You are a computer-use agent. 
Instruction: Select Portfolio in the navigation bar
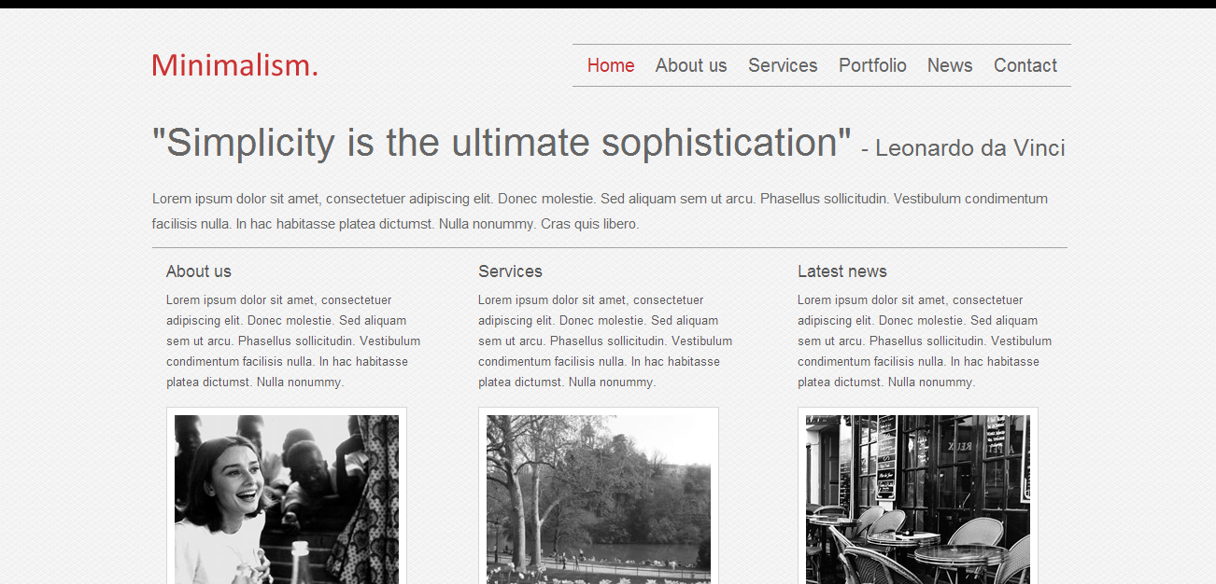(x=872, y=65)
